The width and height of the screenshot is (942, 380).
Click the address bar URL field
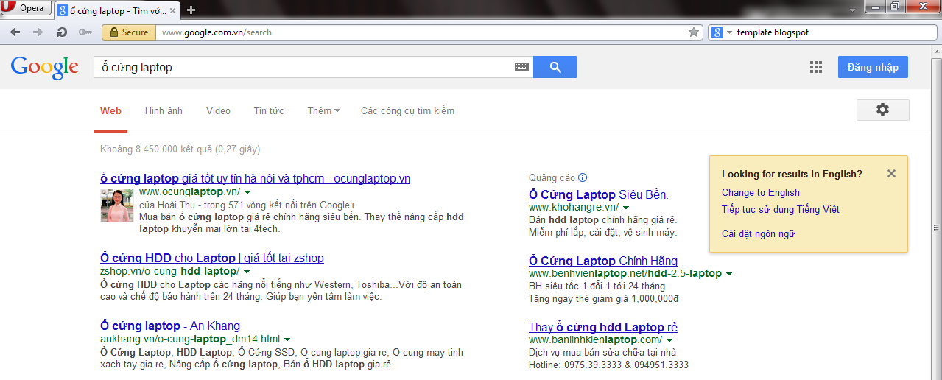[422, 32]
